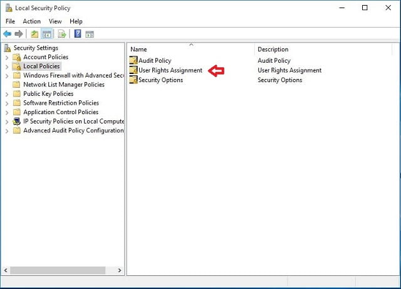
Task: Click User Rights Assignment description cell
Action: point(289,70)
